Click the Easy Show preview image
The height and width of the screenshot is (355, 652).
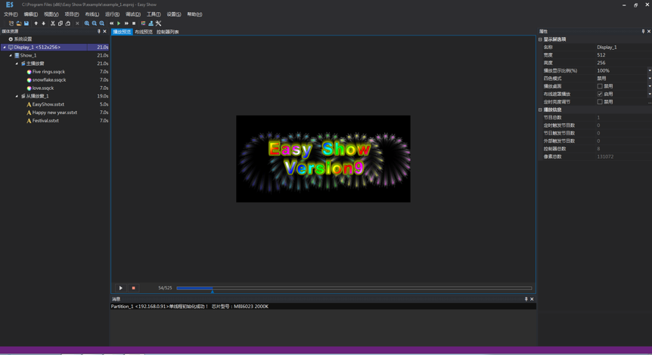323,159
